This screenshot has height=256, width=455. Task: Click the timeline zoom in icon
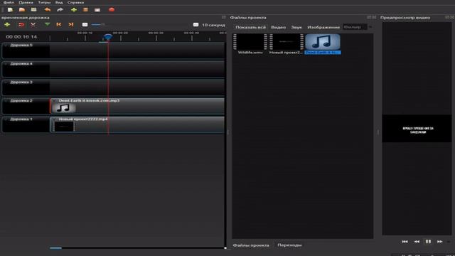[196, 25]
